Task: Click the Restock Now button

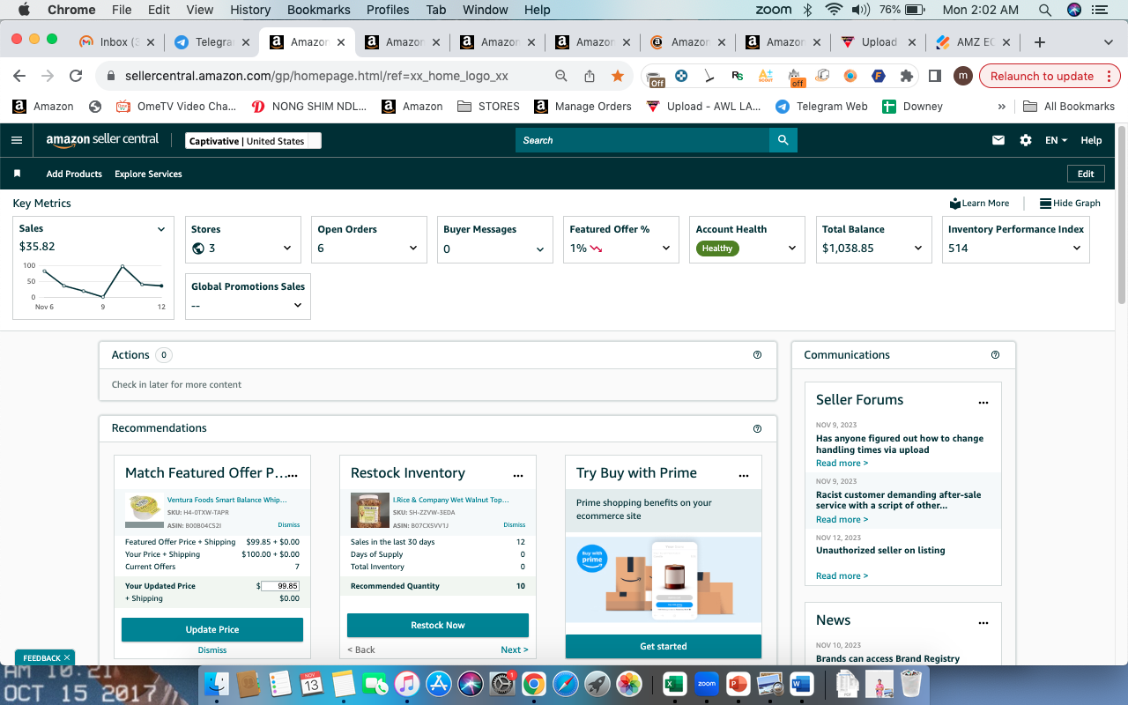Action: coord(438,625)
